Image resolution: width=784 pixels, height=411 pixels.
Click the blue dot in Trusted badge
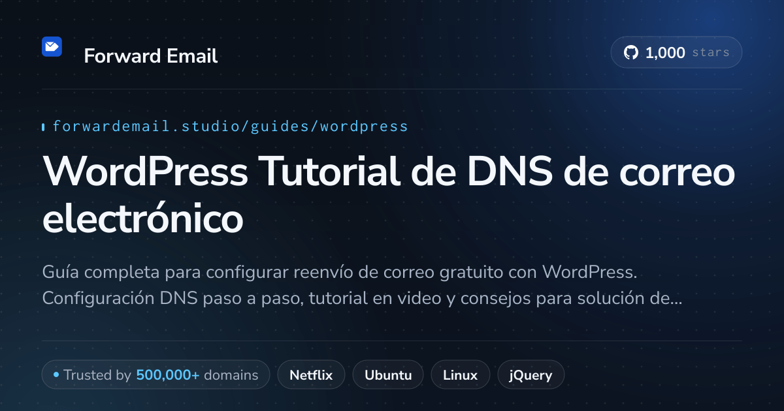[x=56, y=375]
